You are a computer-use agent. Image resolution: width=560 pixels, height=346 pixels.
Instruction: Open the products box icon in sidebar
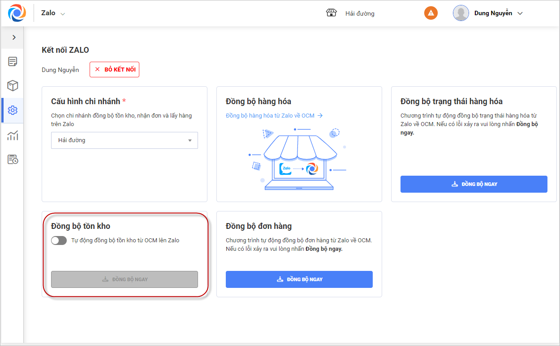[x=13, y=86]
